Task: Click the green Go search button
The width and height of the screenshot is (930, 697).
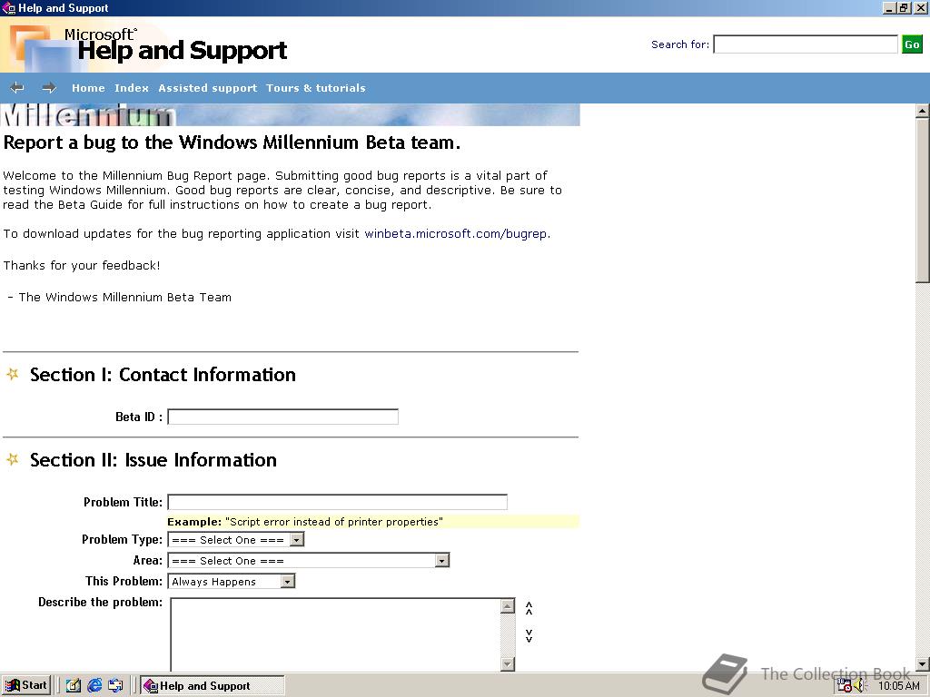Action: click(912, 44)
